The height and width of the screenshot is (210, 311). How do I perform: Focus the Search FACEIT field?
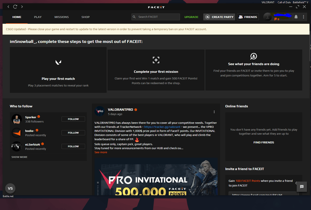coord(156,17)
